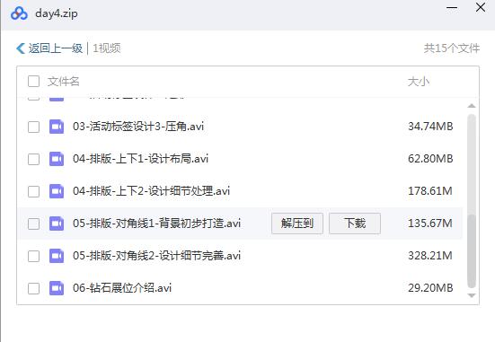Viewport: 495px width, 342px height.
Task: Click video icon for 04-排版-上下2-设计细节处理.avi
Action: point(57,191)
